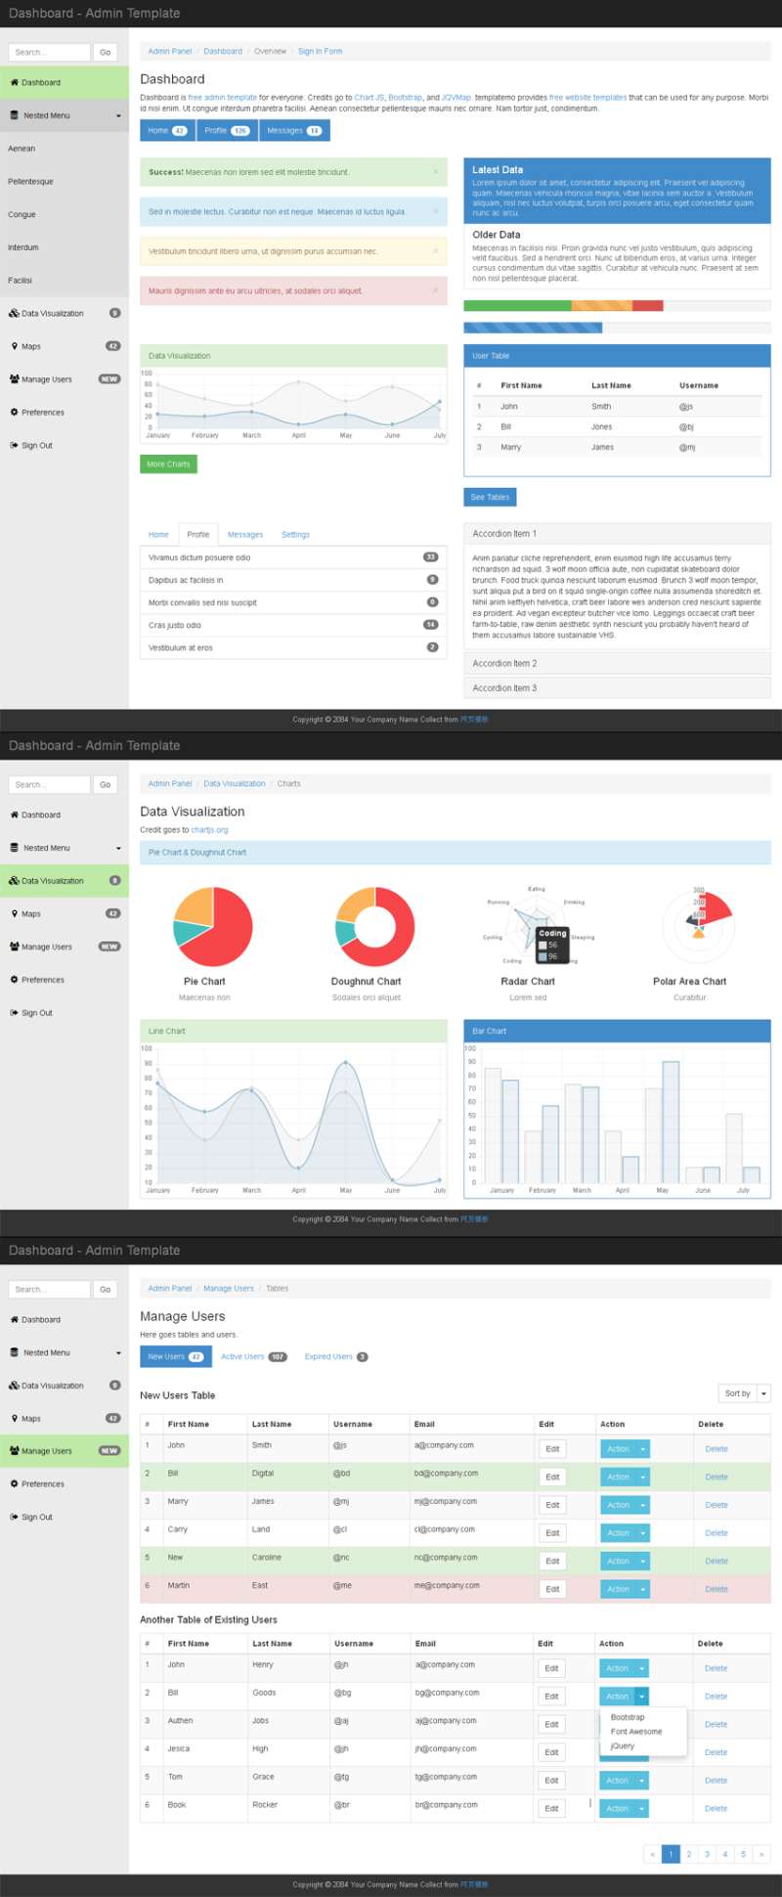
Task: Click Action dropdown caret in Bill Goods row
Action: coord(641,1697)
